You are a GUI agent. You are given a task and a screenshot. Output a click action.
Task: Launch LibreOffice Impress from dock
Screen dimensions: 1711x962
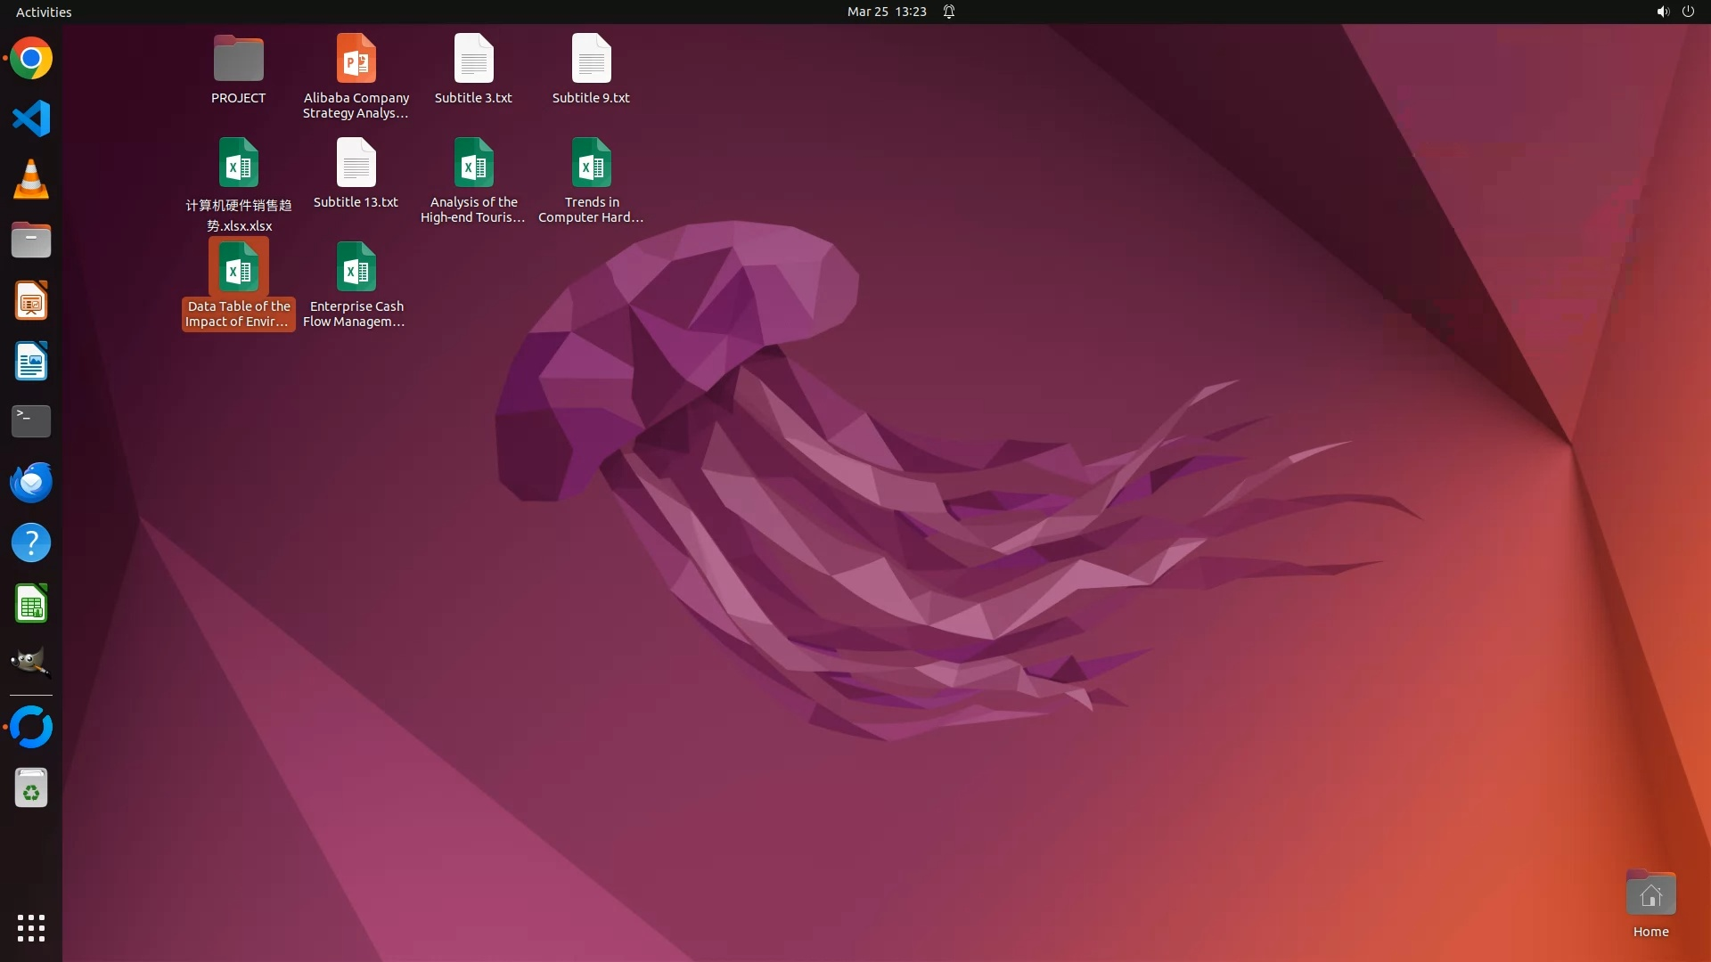[x=31, y=301]
